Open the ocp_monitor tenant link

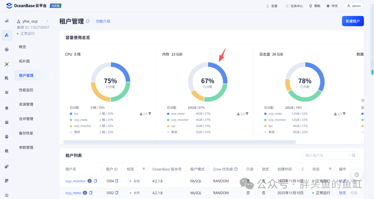[x=75, y=181]
